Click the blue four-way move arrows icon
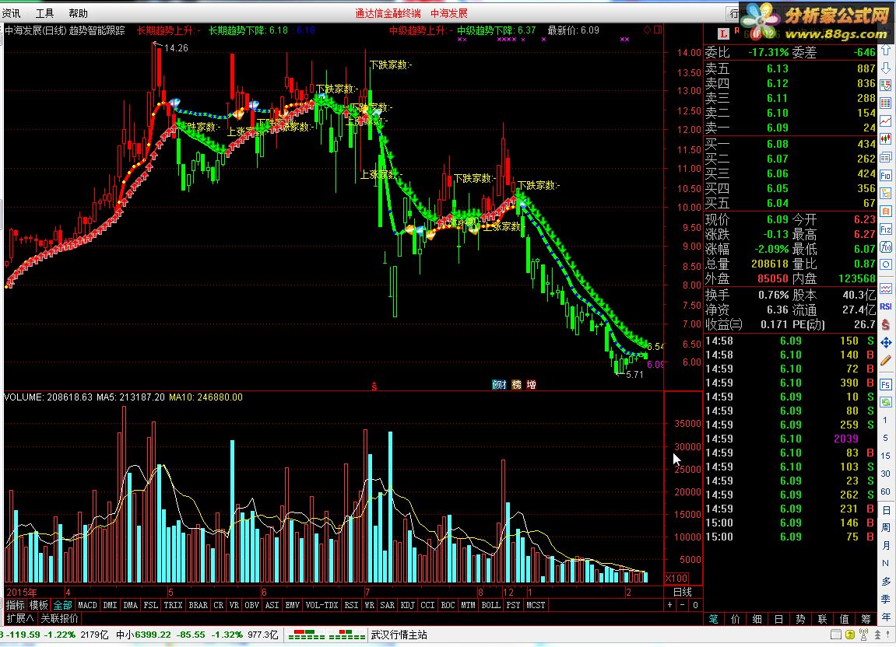 [886, 343]
